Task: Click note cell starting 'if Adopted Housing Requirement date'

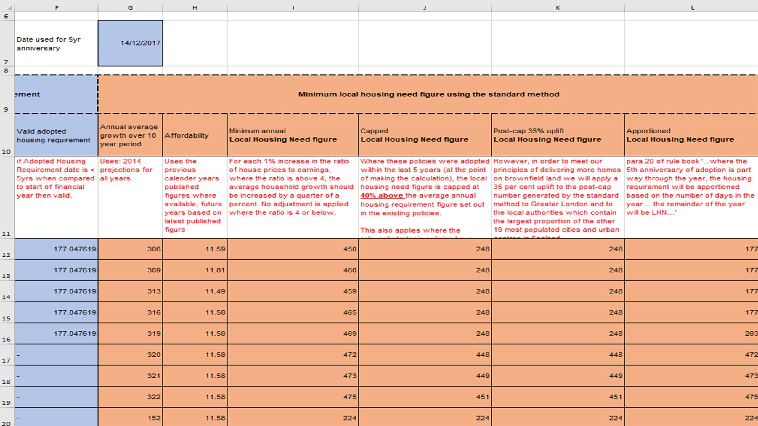Action: (x=56, y=197)
